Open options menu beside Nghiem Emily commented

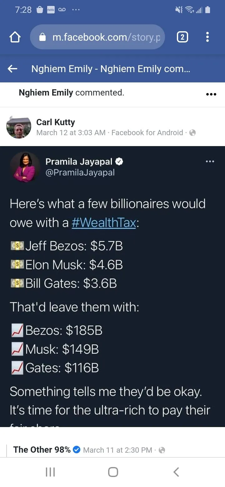[211, 94]
